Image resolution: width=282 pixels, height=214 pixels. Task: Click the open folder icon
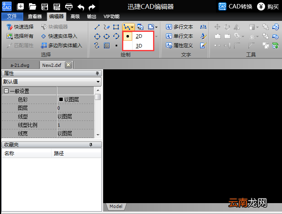point(32,7)
